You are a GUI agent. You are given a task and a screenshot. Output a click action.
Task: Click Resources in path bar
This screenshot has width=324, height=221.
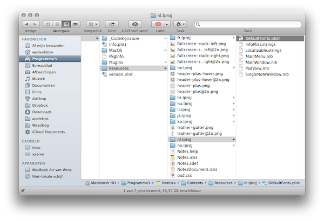coord(220,183)
